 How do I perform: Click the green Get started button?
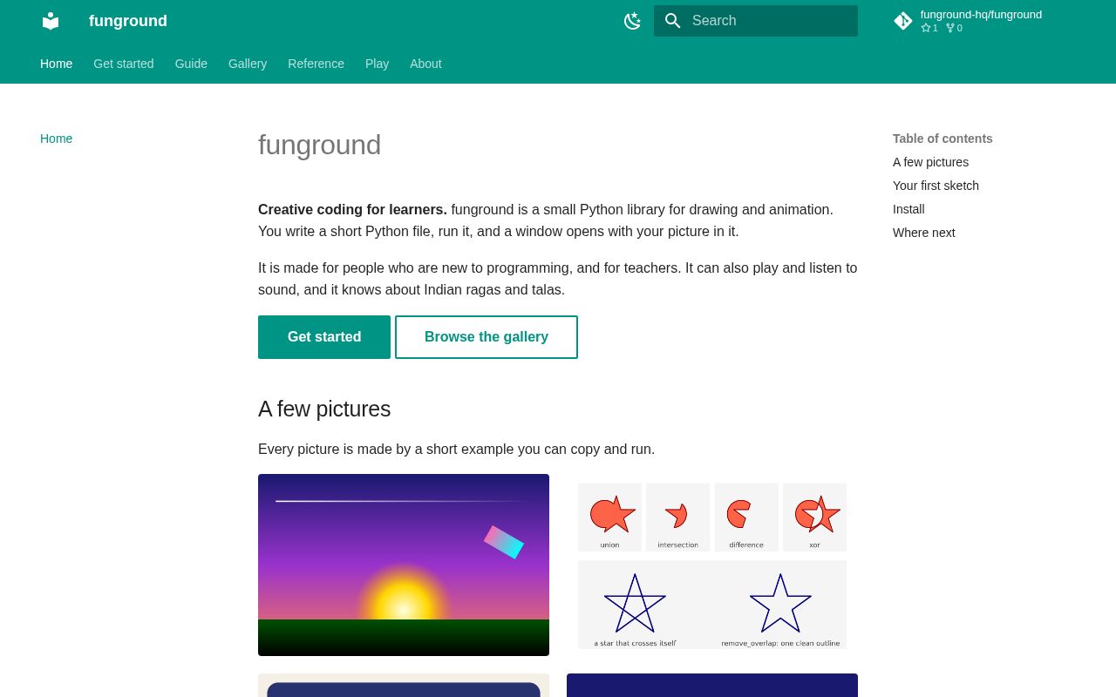pyautogui.click(x=324, y=337)
